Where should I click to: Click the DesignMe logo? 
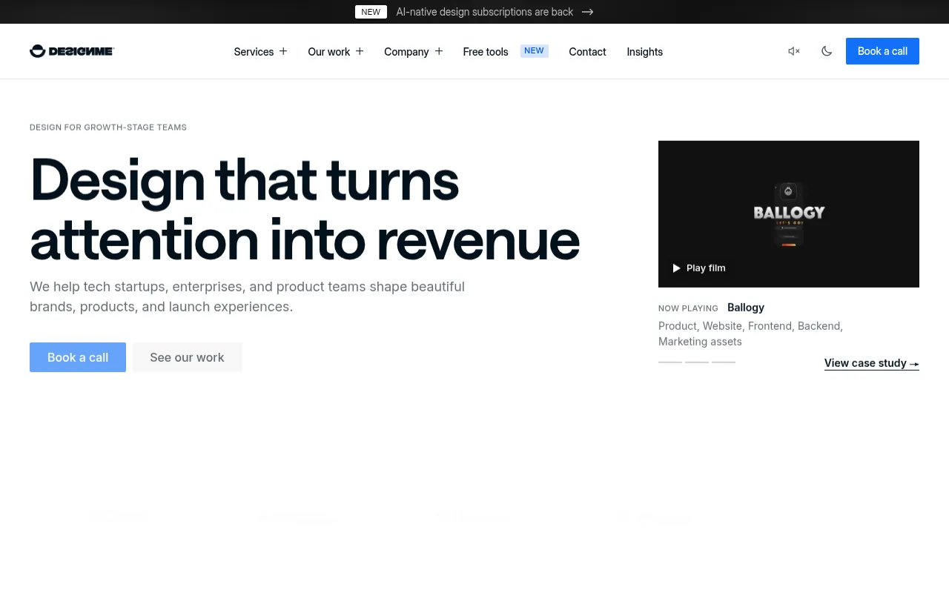(x=72, y=51)
